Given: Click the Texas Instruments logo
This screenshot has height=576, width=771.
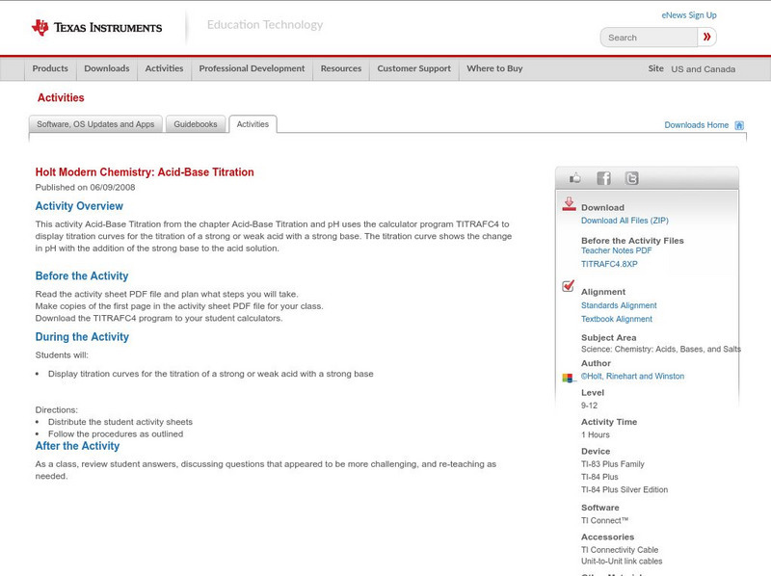Looking at the screenshot, I should pyautogui.click(x=96, y=28).
